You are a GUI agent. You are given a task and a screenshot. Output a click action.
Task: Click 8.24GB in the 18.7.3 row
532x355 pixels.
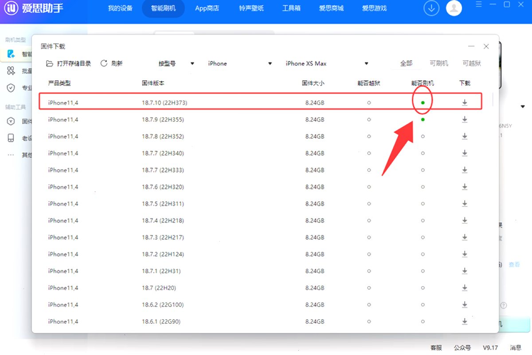[x=315, y=238]
